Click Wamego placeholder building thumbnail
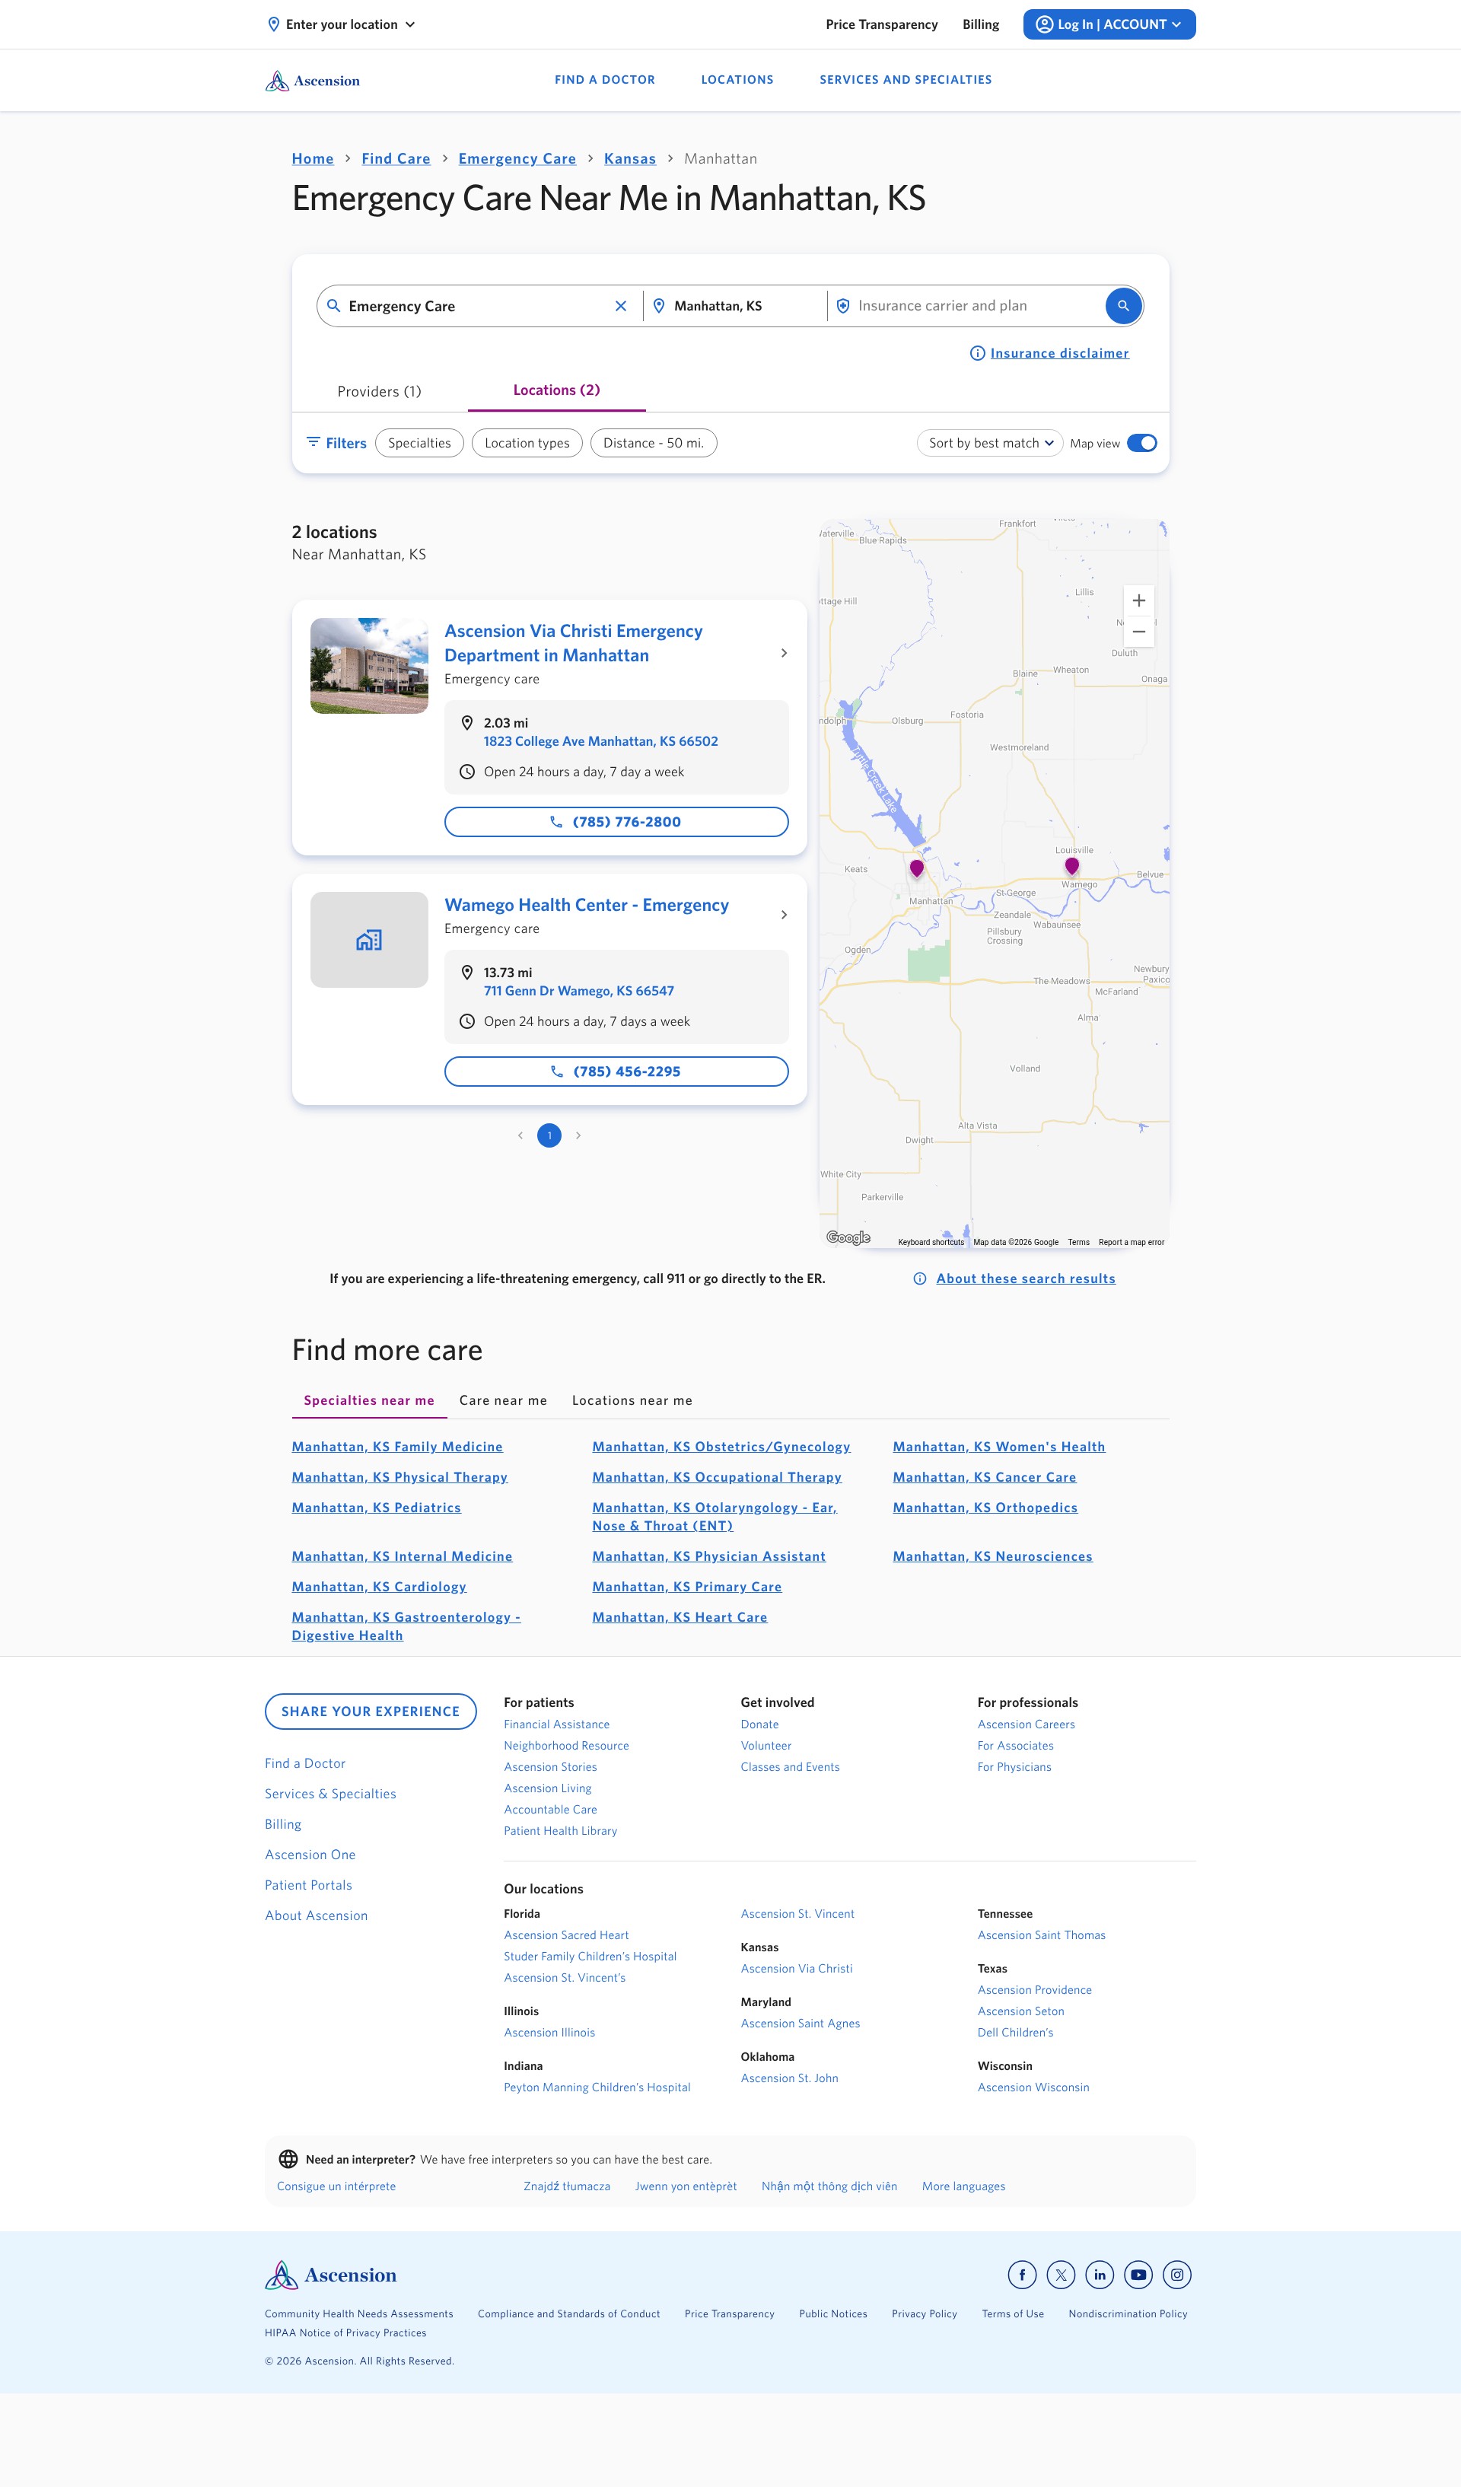 click(369, 940)
